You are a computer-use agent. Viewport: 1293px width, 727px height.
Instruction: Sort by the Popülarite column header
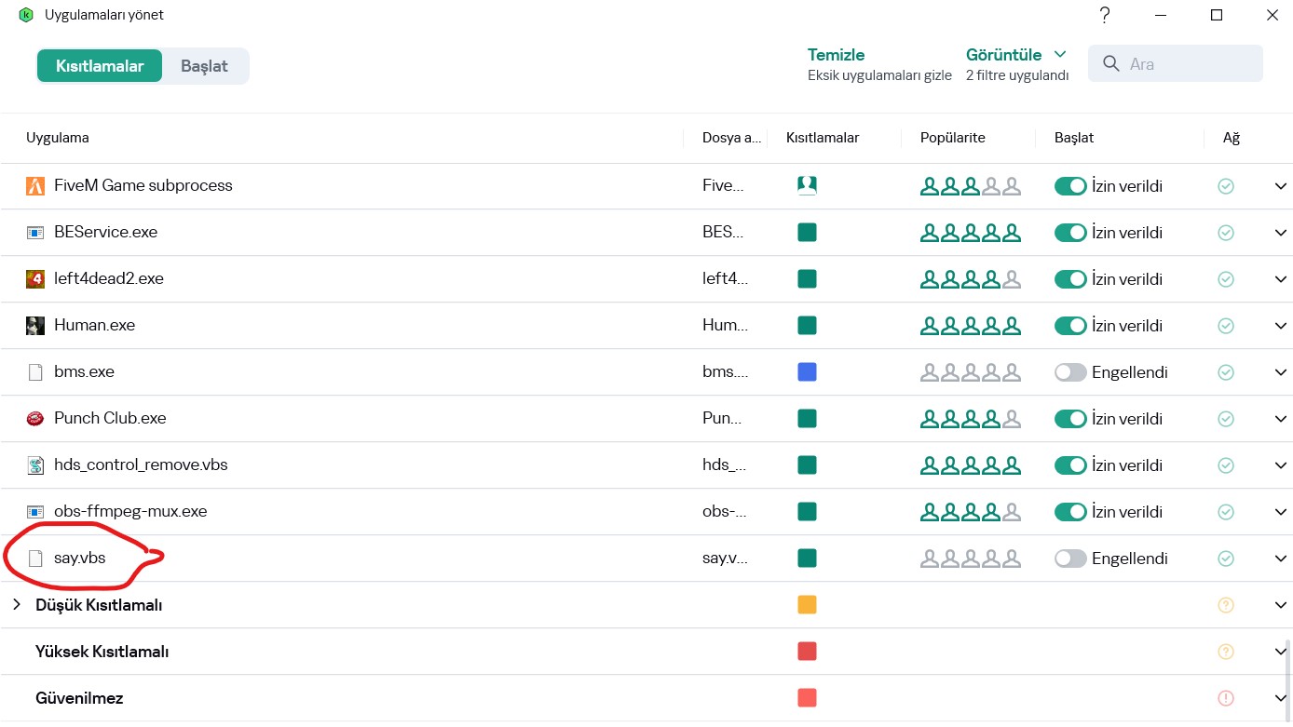tap(952, 138)
